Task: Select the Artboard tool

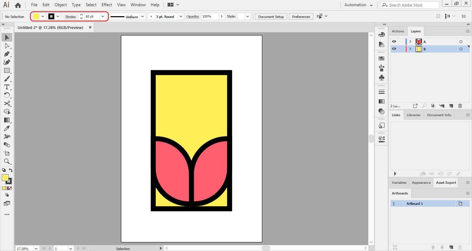Action: point(7,153)
